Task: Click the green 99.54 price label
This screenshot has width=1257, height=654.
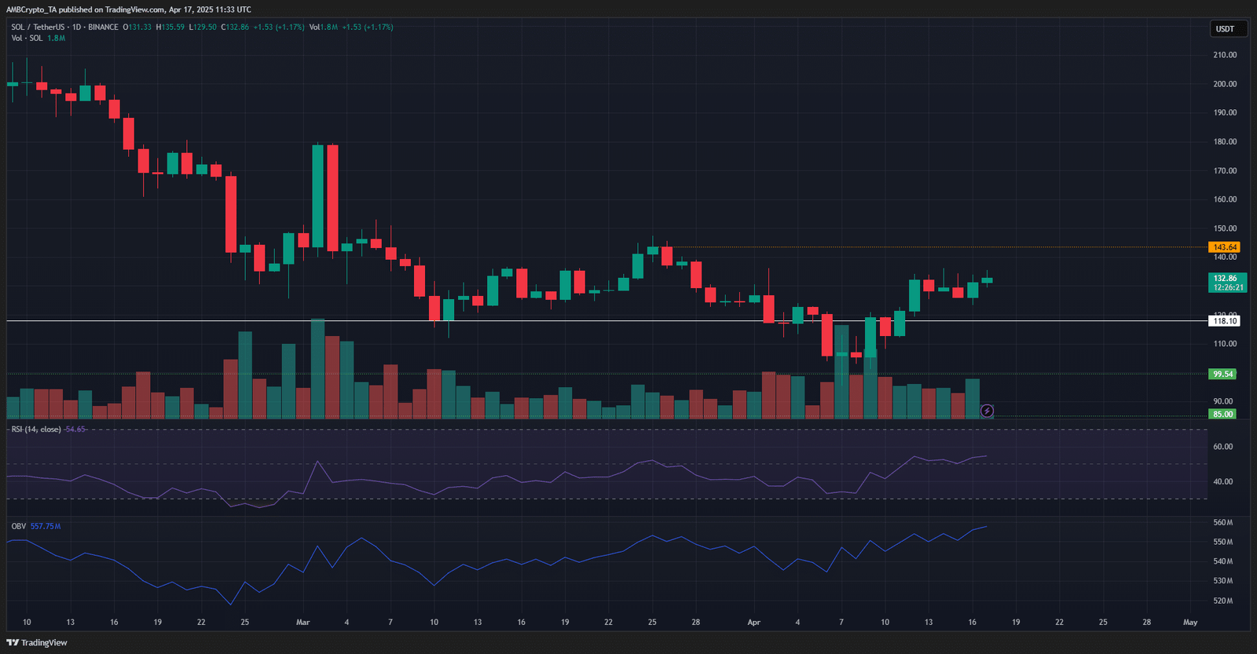Action: pos(1222,374)
